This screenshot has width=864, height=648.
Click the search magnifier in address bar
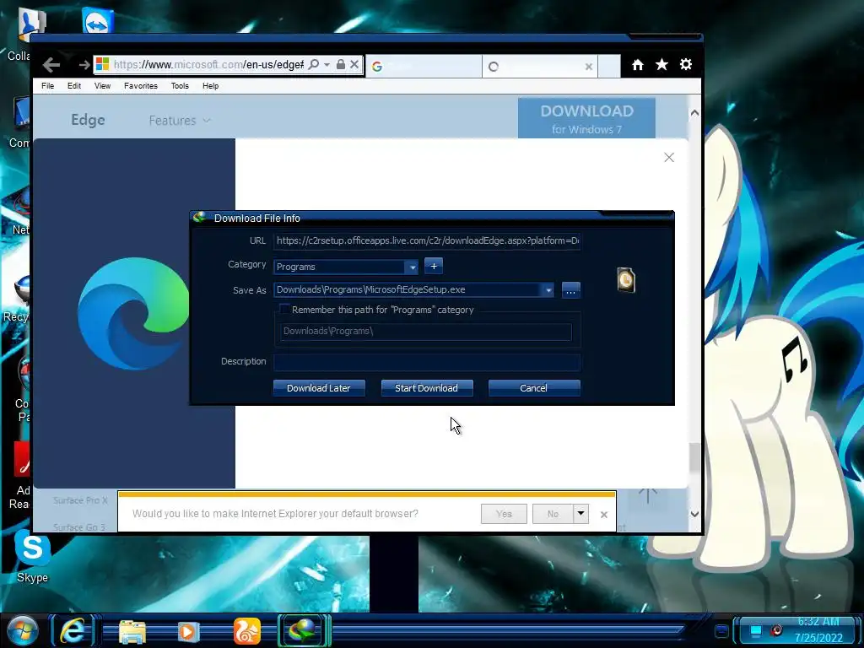314,64
